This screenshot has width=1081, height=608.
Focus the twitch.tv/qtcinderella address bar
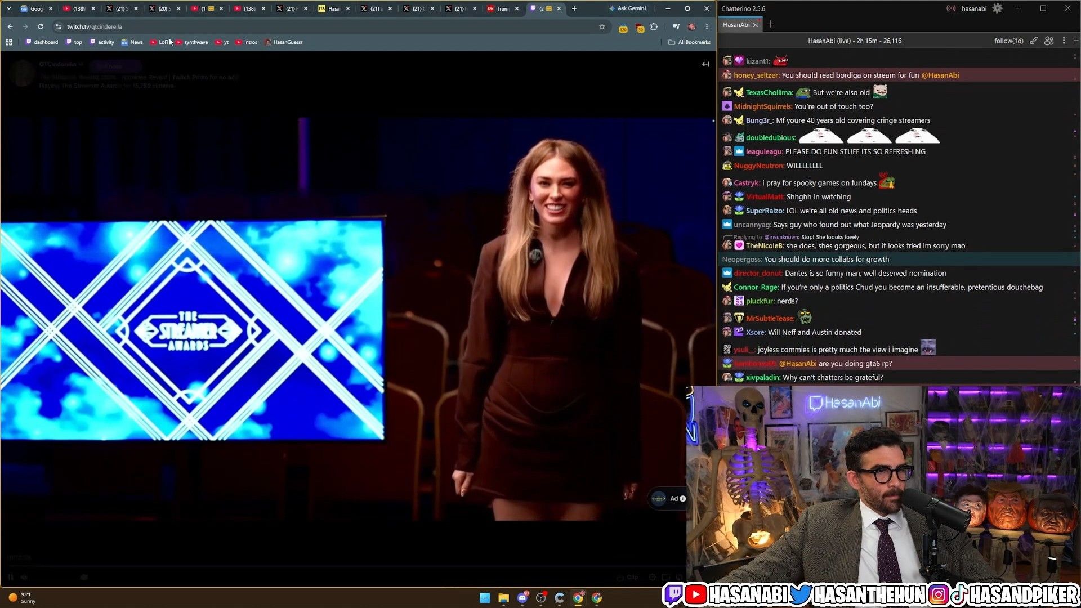click(327, 26)
